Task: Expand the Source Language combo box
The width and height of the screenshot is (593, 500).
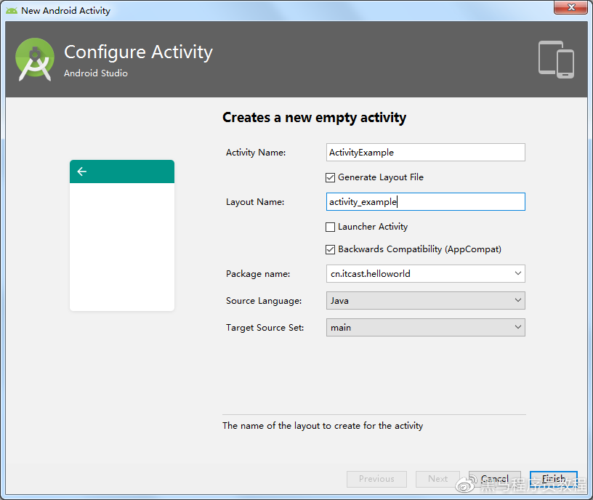Action: (x=425, y=300)
